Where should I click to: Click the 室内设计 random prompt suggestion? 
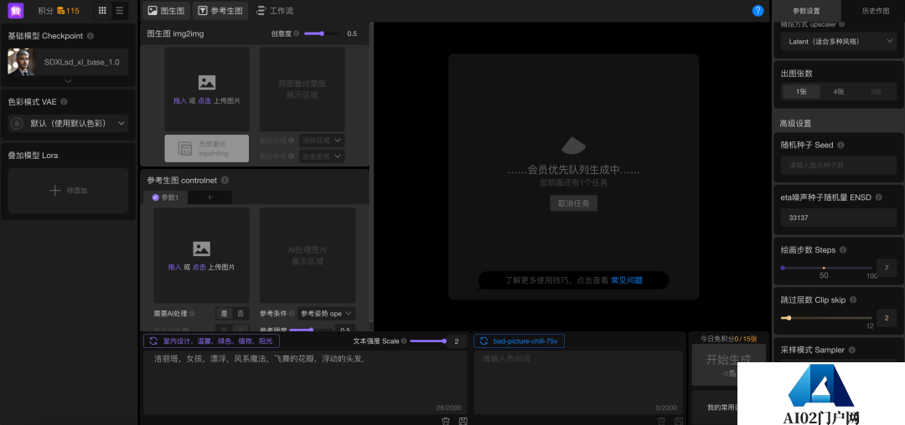[212, 341]
